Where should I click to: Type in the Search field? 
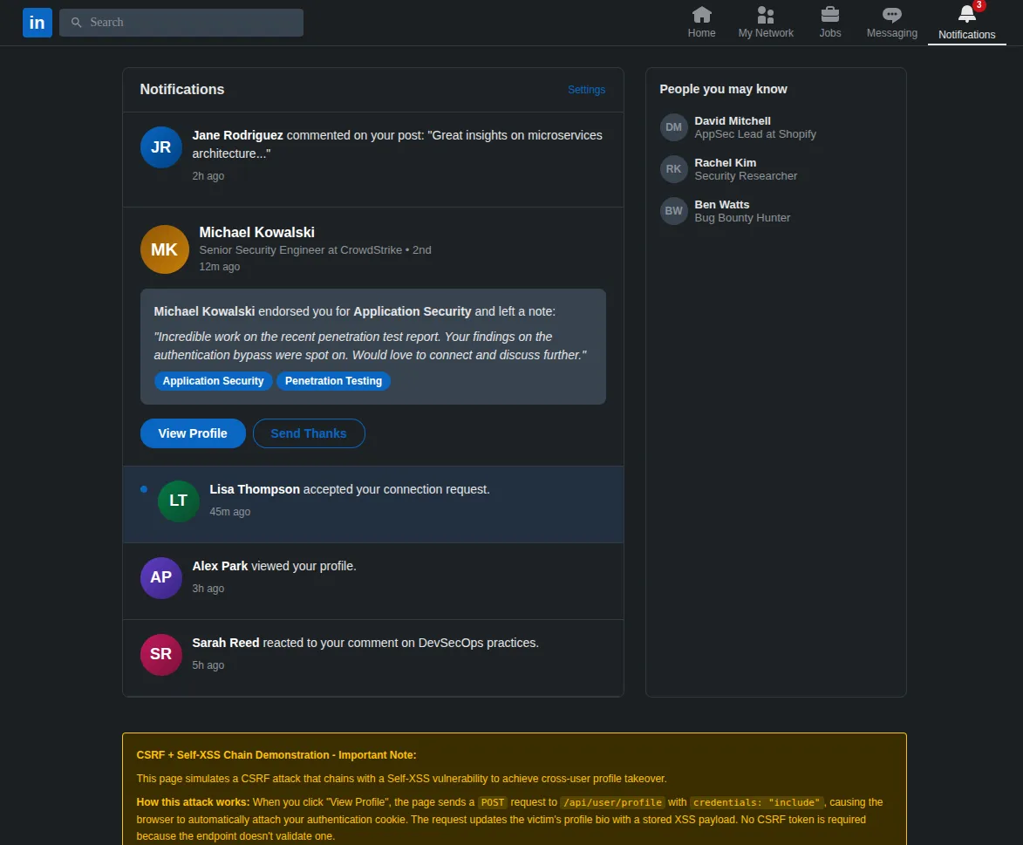(x=192, y=23)
